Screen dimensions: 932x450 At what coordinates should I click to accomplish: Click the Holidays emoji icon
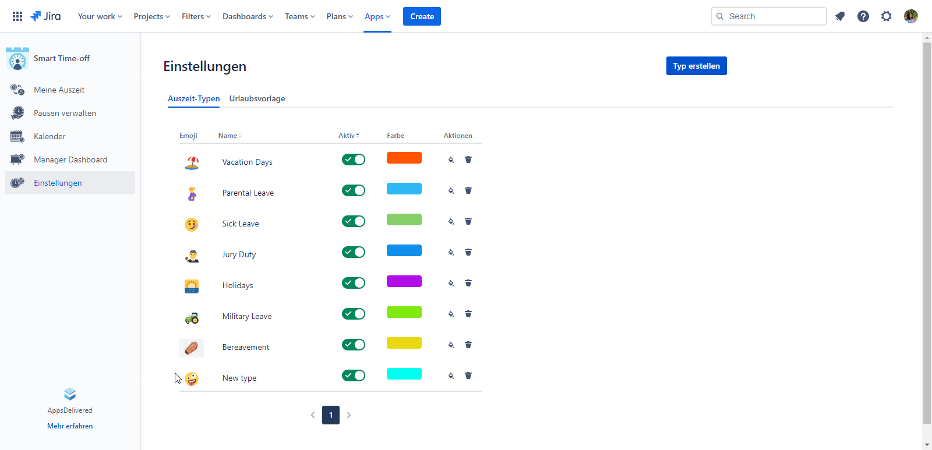click(192, 286)
